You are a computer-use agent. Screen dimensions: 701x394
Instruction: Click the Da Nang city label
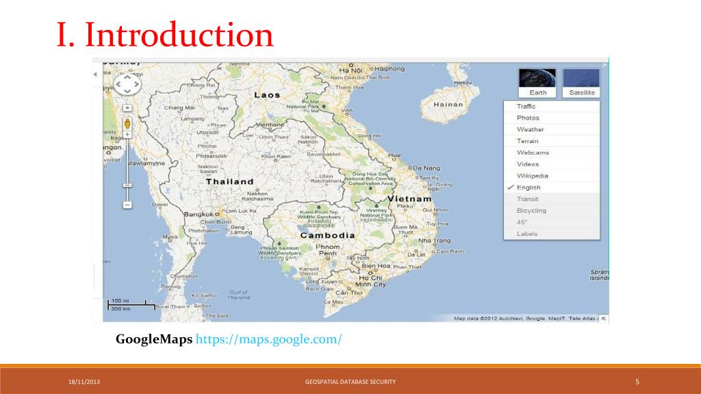pyautogui.click(x=426, y=168)
